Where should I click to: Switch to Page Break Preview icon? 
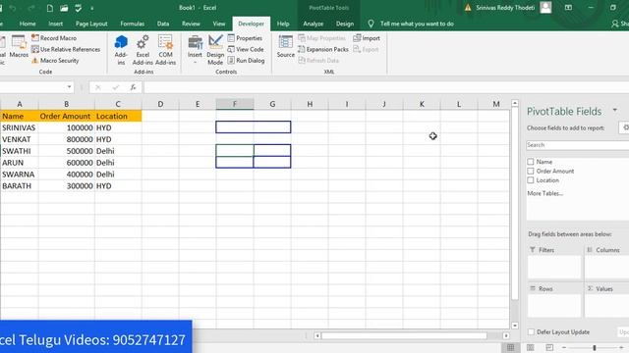549,347
